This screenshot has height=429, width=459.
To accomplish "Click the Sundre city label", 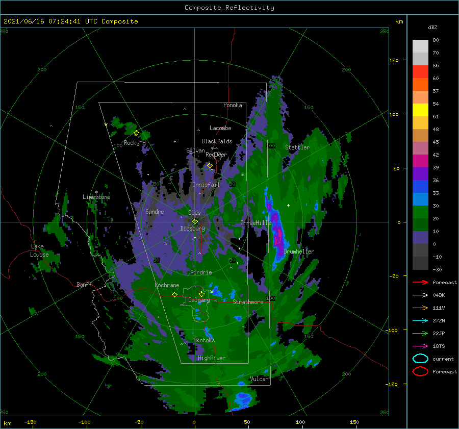I will click(155, 211).
